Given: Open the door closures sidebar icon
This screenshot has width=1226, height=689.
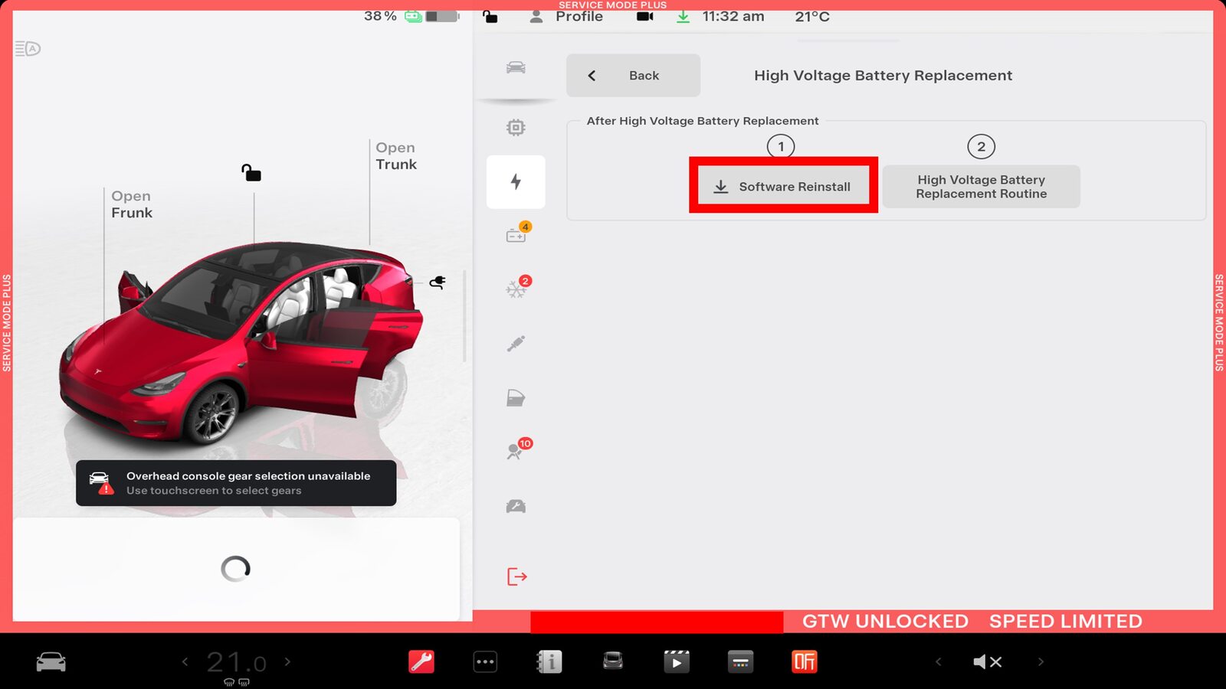Looking at the screenshot, I should (x=516, y=398).
